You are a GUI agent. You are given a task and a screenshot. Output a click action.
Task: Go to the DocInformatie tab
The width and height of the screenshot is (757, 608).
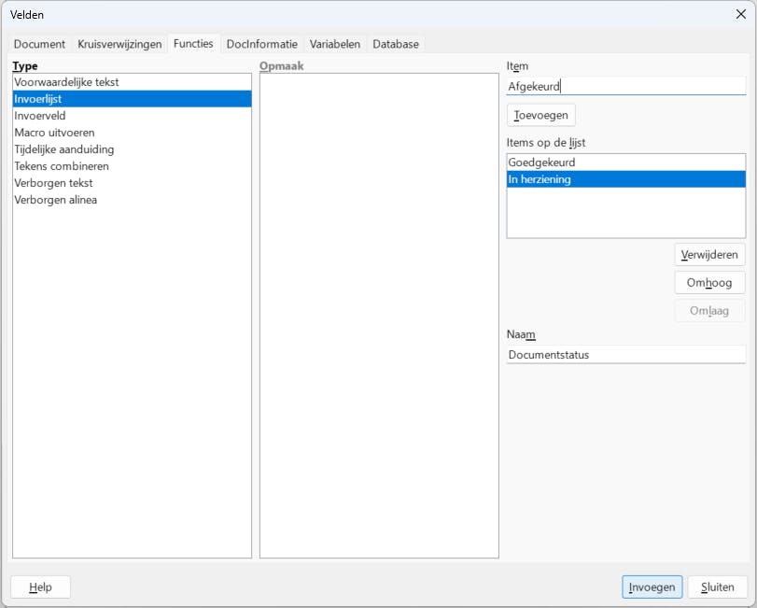262,44
